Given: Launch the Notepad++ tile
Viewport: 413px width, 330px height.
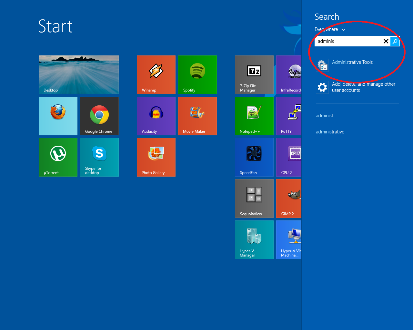Looking at the screenshot, I should coord(254,116).
